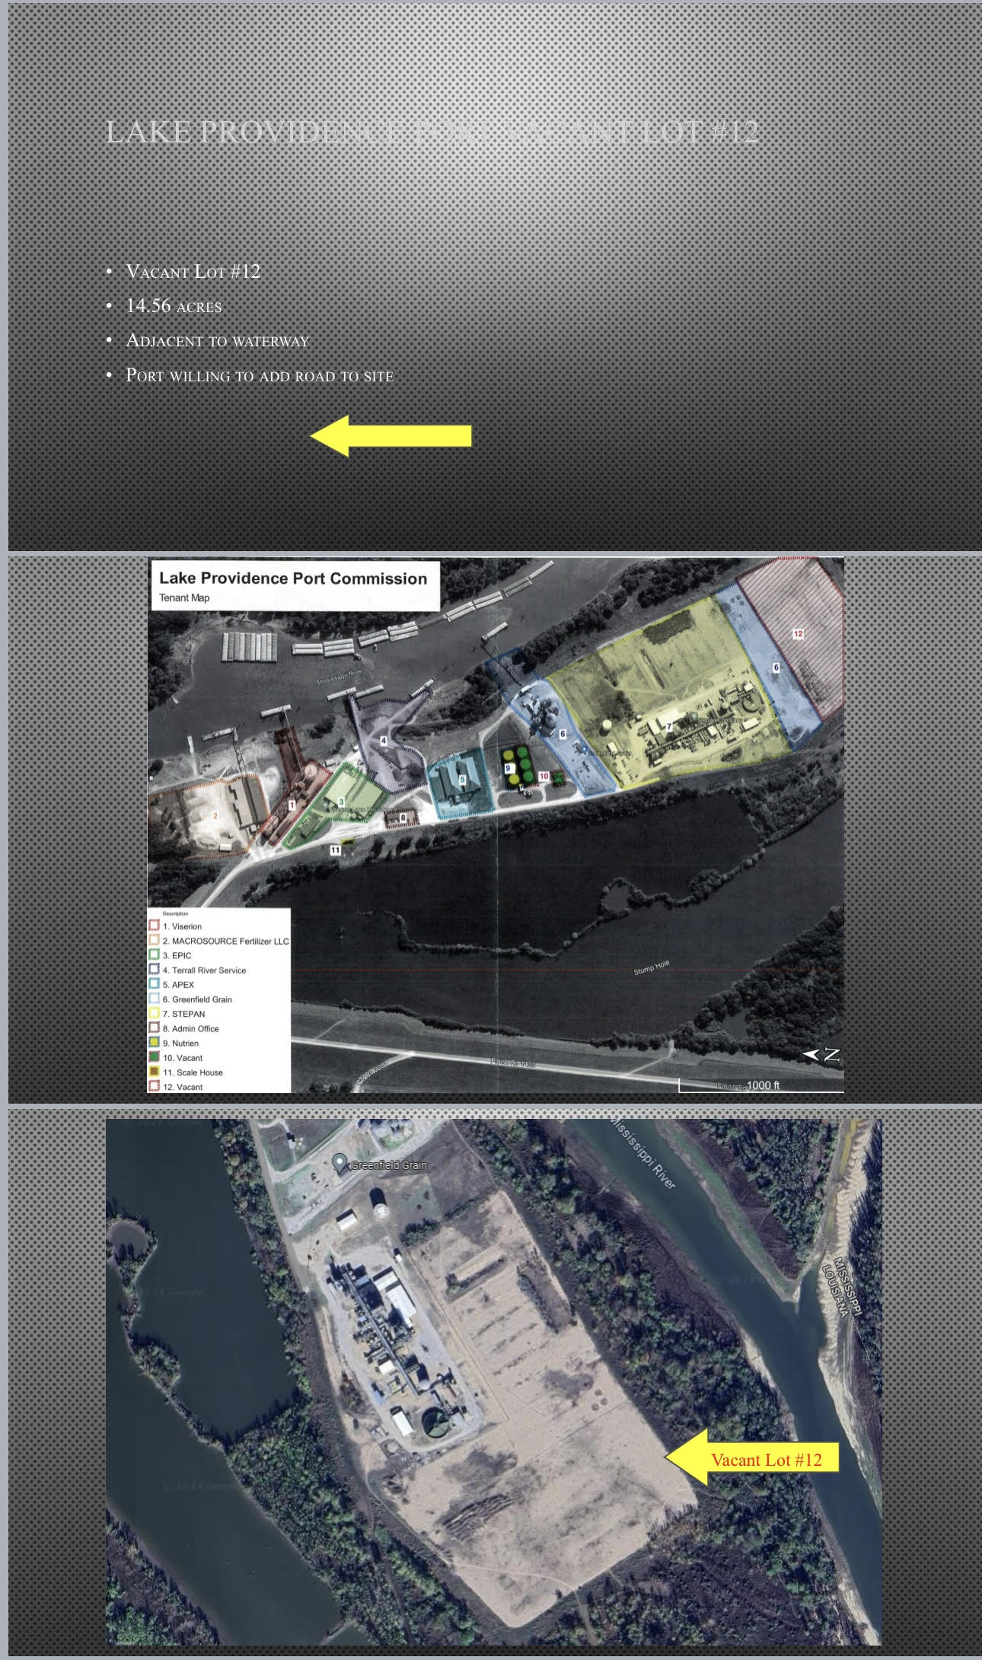Click the number 7 marker on yellow parcel
Viewport: 982px width, 1660px height.
[x=669, y=727]
